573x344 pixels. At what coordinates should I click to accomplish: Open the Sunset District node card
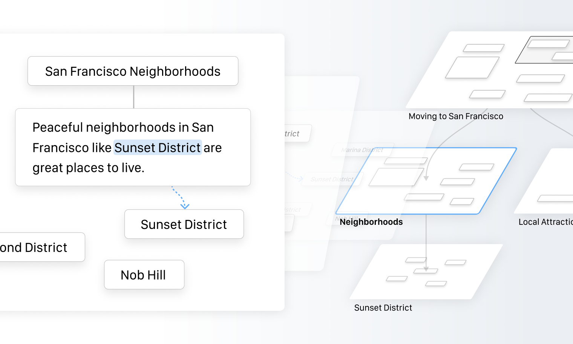[x=184, y=224]
